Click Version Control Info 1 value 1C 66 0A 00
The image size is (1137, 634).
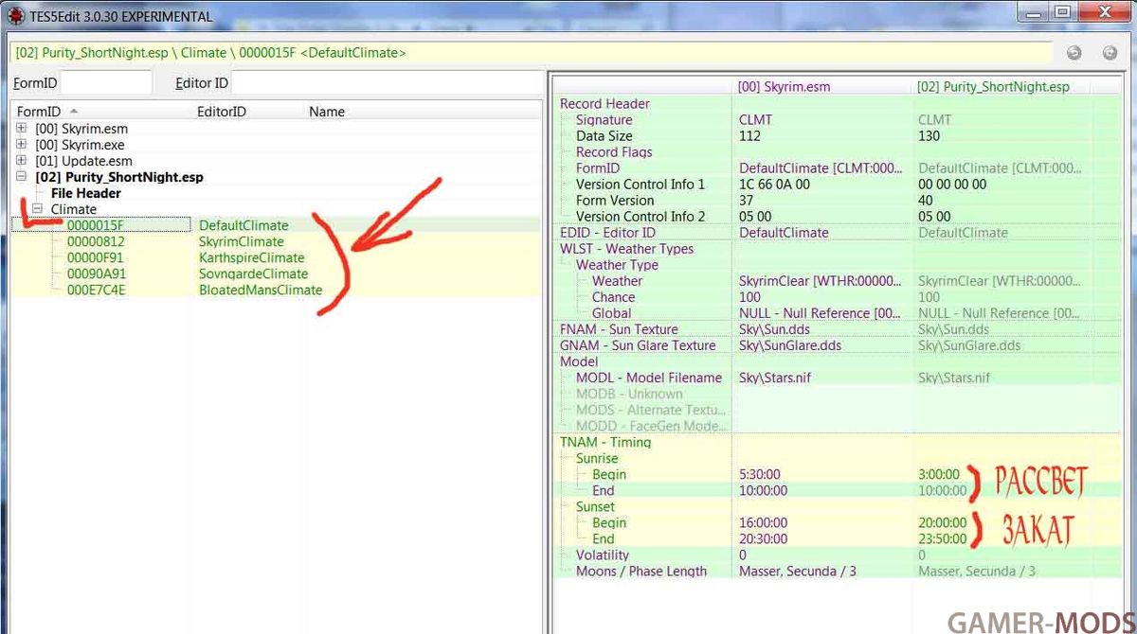[x=774, y=185]
